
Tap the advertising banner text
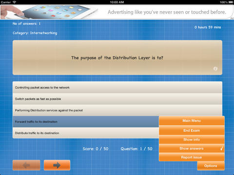pos(167,12)
